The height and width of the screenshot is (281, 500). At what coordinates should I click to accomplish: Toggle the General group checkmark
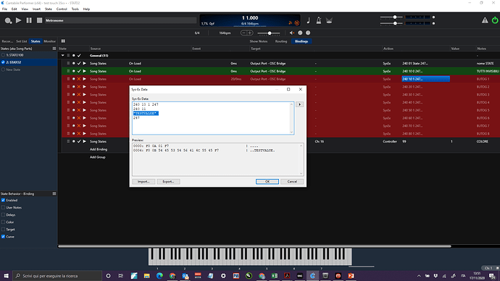tap(79, 56)
